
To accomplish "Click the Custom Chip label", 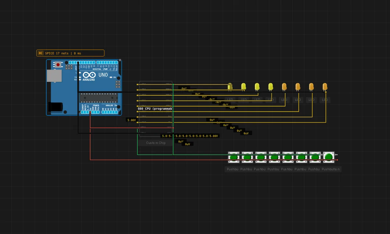I will click(x=156, y=143).
